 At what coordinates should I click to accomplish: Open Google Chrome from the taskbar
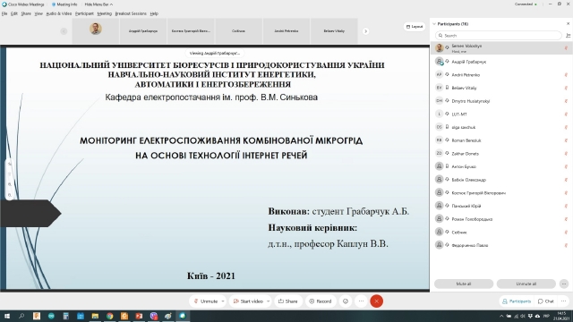tap(109, 316)
